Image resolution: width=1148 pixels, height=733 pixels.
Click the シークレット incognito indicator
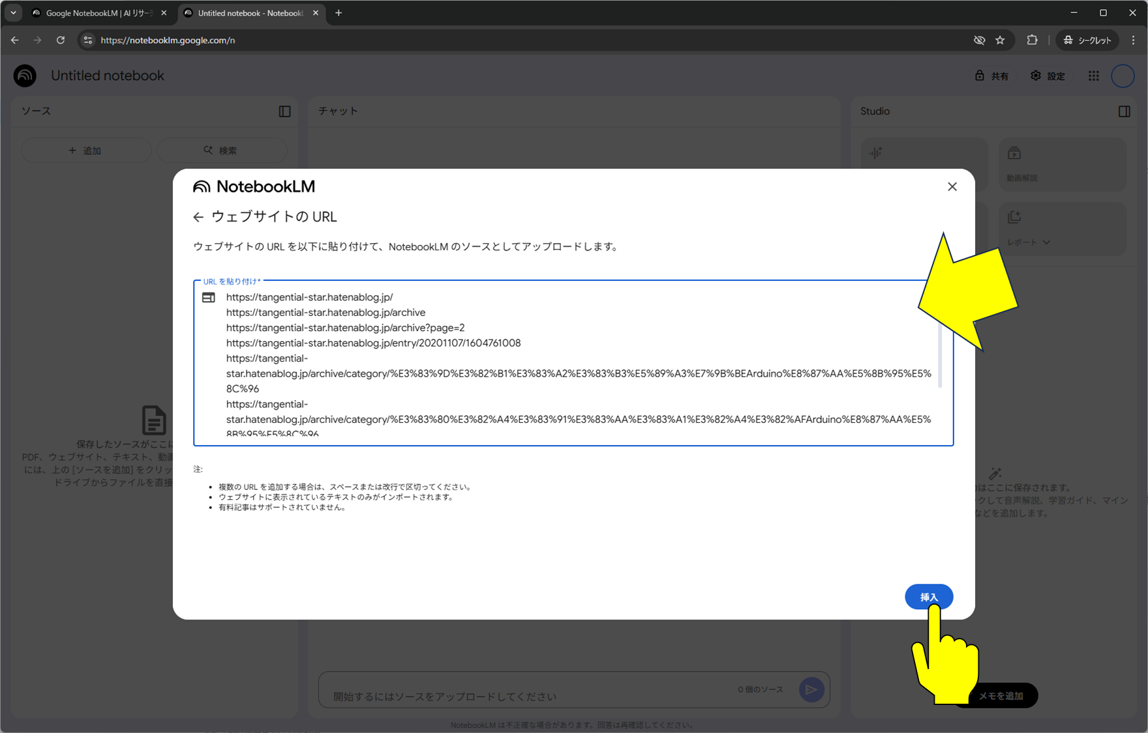point(1087,40)
